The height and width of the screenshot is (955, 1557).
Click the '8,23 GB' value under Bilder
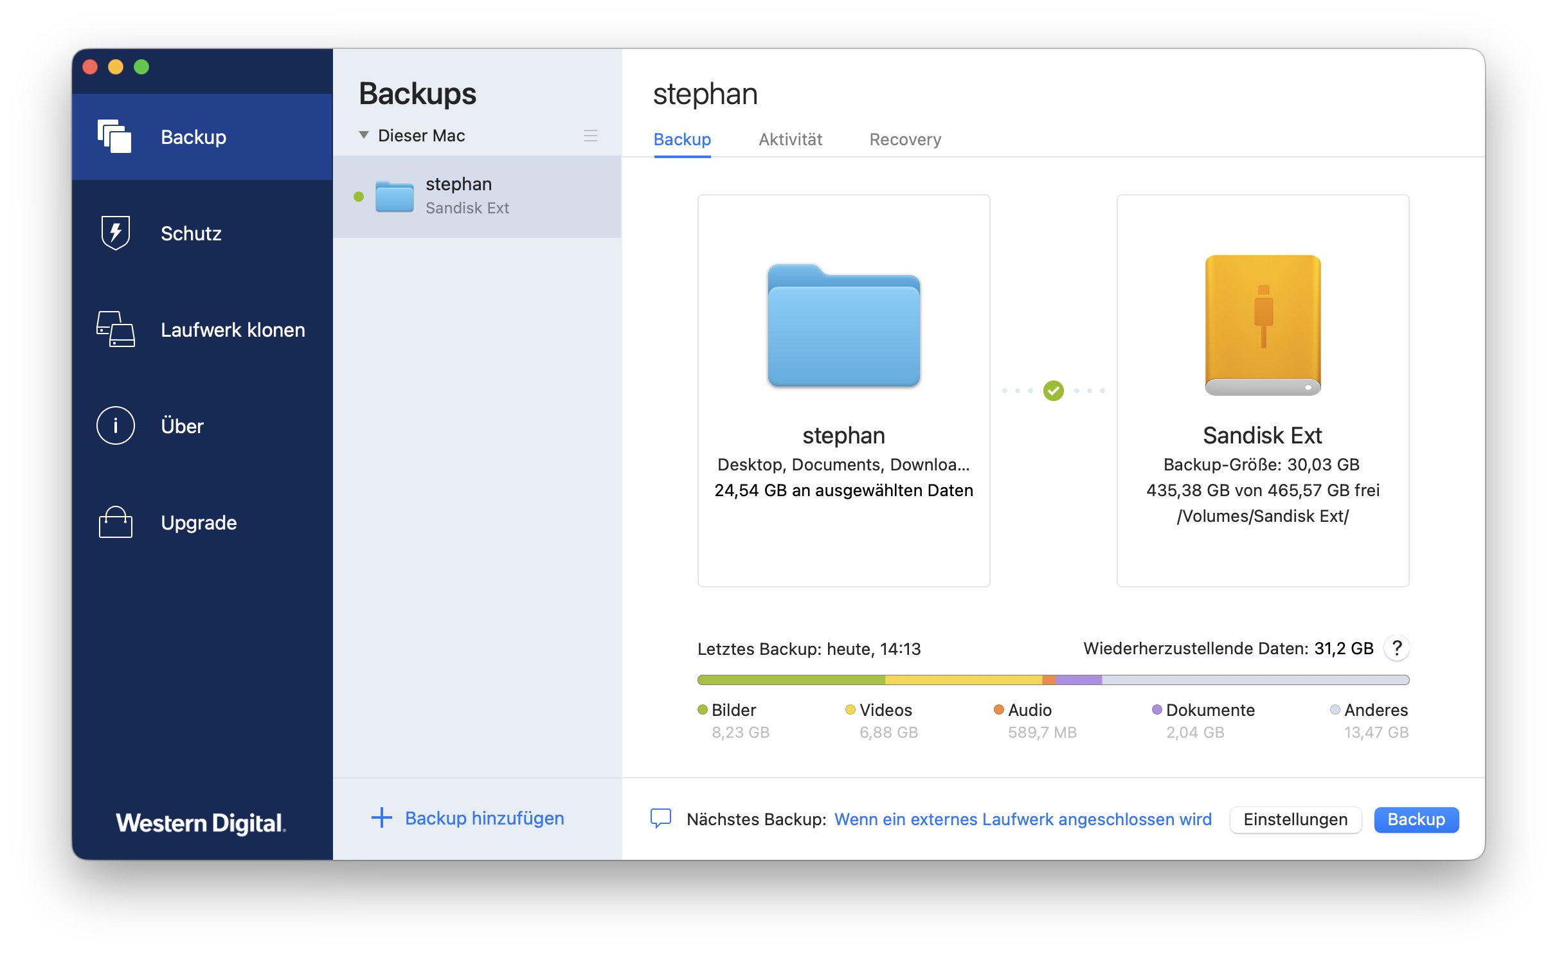click(x=741, y=733)
